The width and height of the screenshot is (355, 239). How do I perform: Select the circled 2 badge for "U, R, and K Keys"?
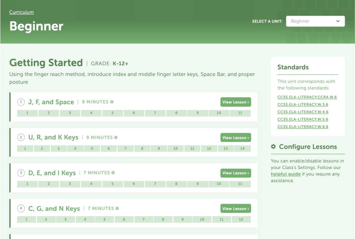tap(21, 137)
